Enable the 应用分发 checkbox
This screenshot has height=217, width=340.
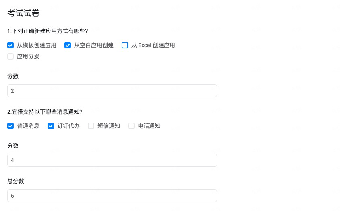click(x=10, y=56)
